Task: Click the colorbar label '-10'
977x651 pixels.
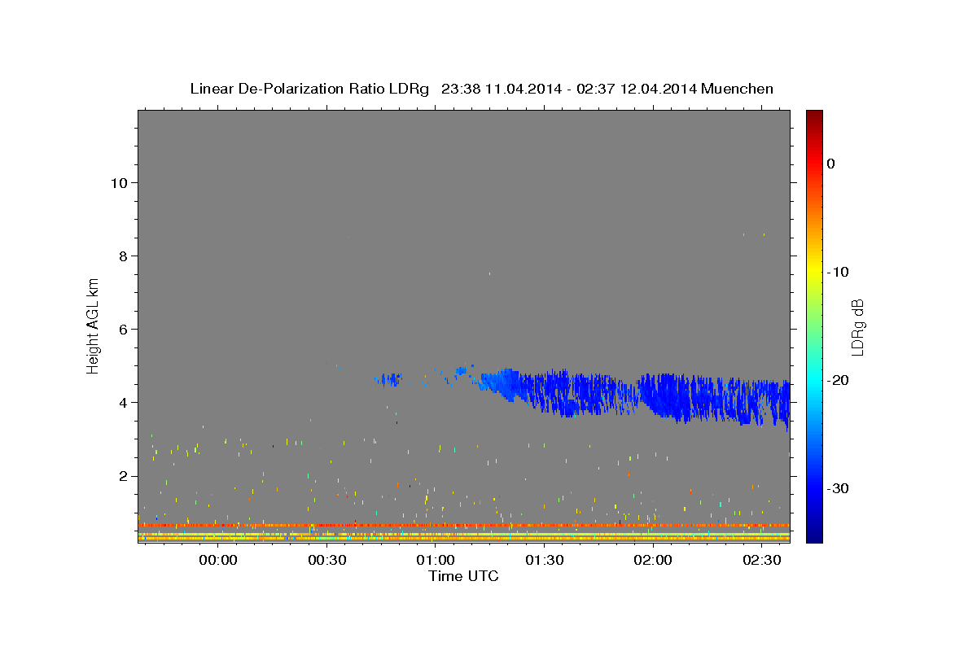Action: click(837, 272)
